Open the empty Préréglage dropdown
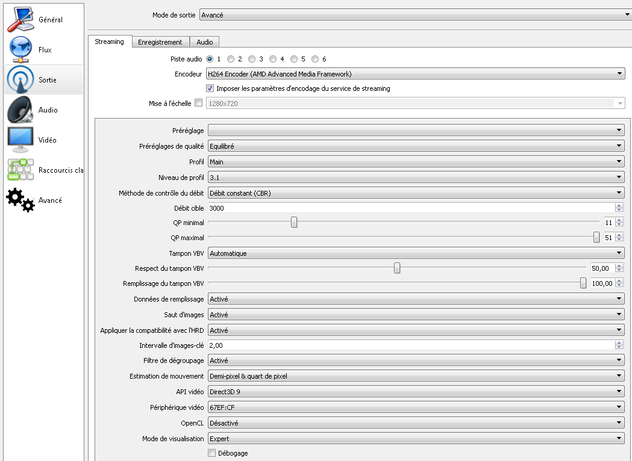Viewport: 632px width, 461px height. 416,130
